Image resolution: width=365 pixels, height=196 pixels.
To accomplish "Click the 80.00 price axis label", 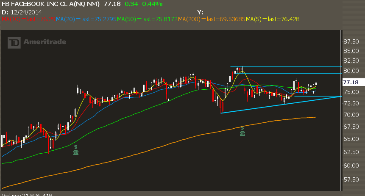I will (352, 70).
